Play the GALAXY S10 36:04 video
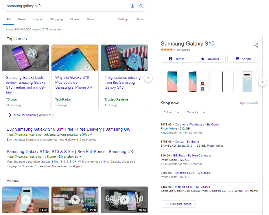This screenshot has height=215, width=269. click(124, 200)
